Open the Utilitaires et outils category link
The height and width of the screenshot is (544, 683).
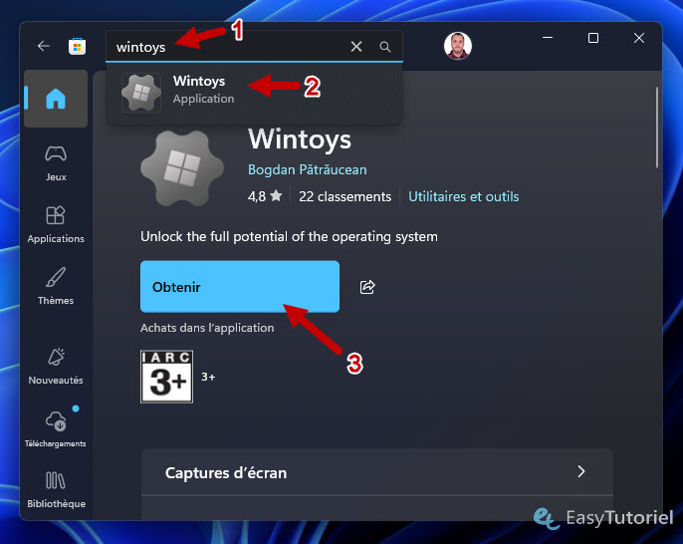point(464,196)
